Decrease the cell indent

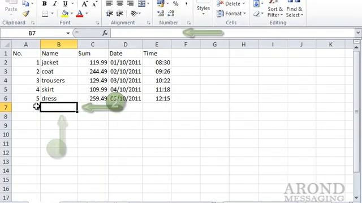click(x=109, y=14)
